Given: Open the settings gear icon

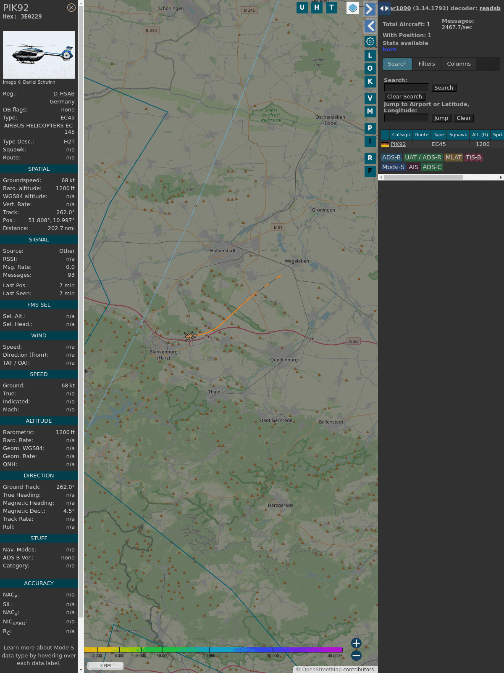Looking at the screenshot, I should coord(370,41).
